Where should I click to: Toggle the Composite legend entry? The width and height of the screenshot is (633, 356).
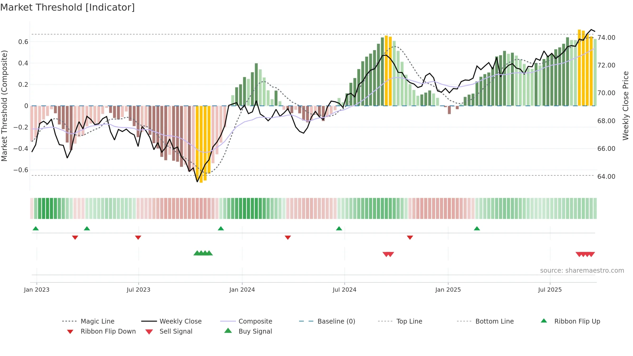click(x=246, y=321)
